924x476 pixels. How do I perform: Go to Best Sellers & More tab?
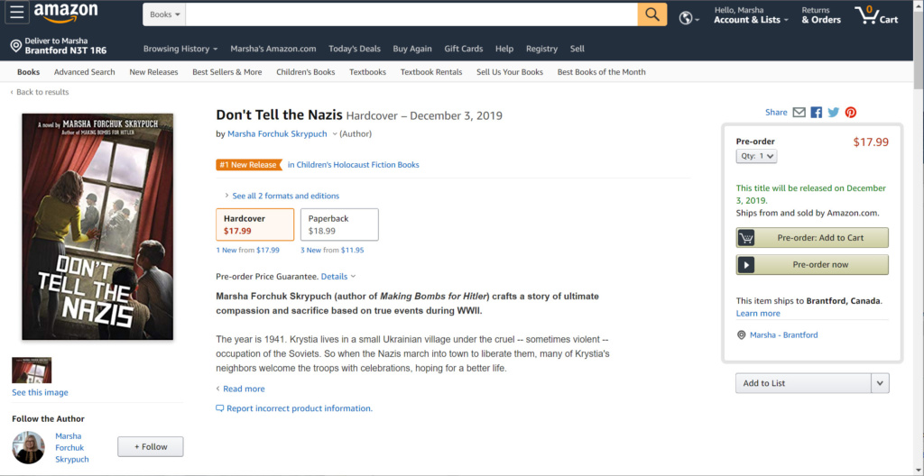pos(226,72)
